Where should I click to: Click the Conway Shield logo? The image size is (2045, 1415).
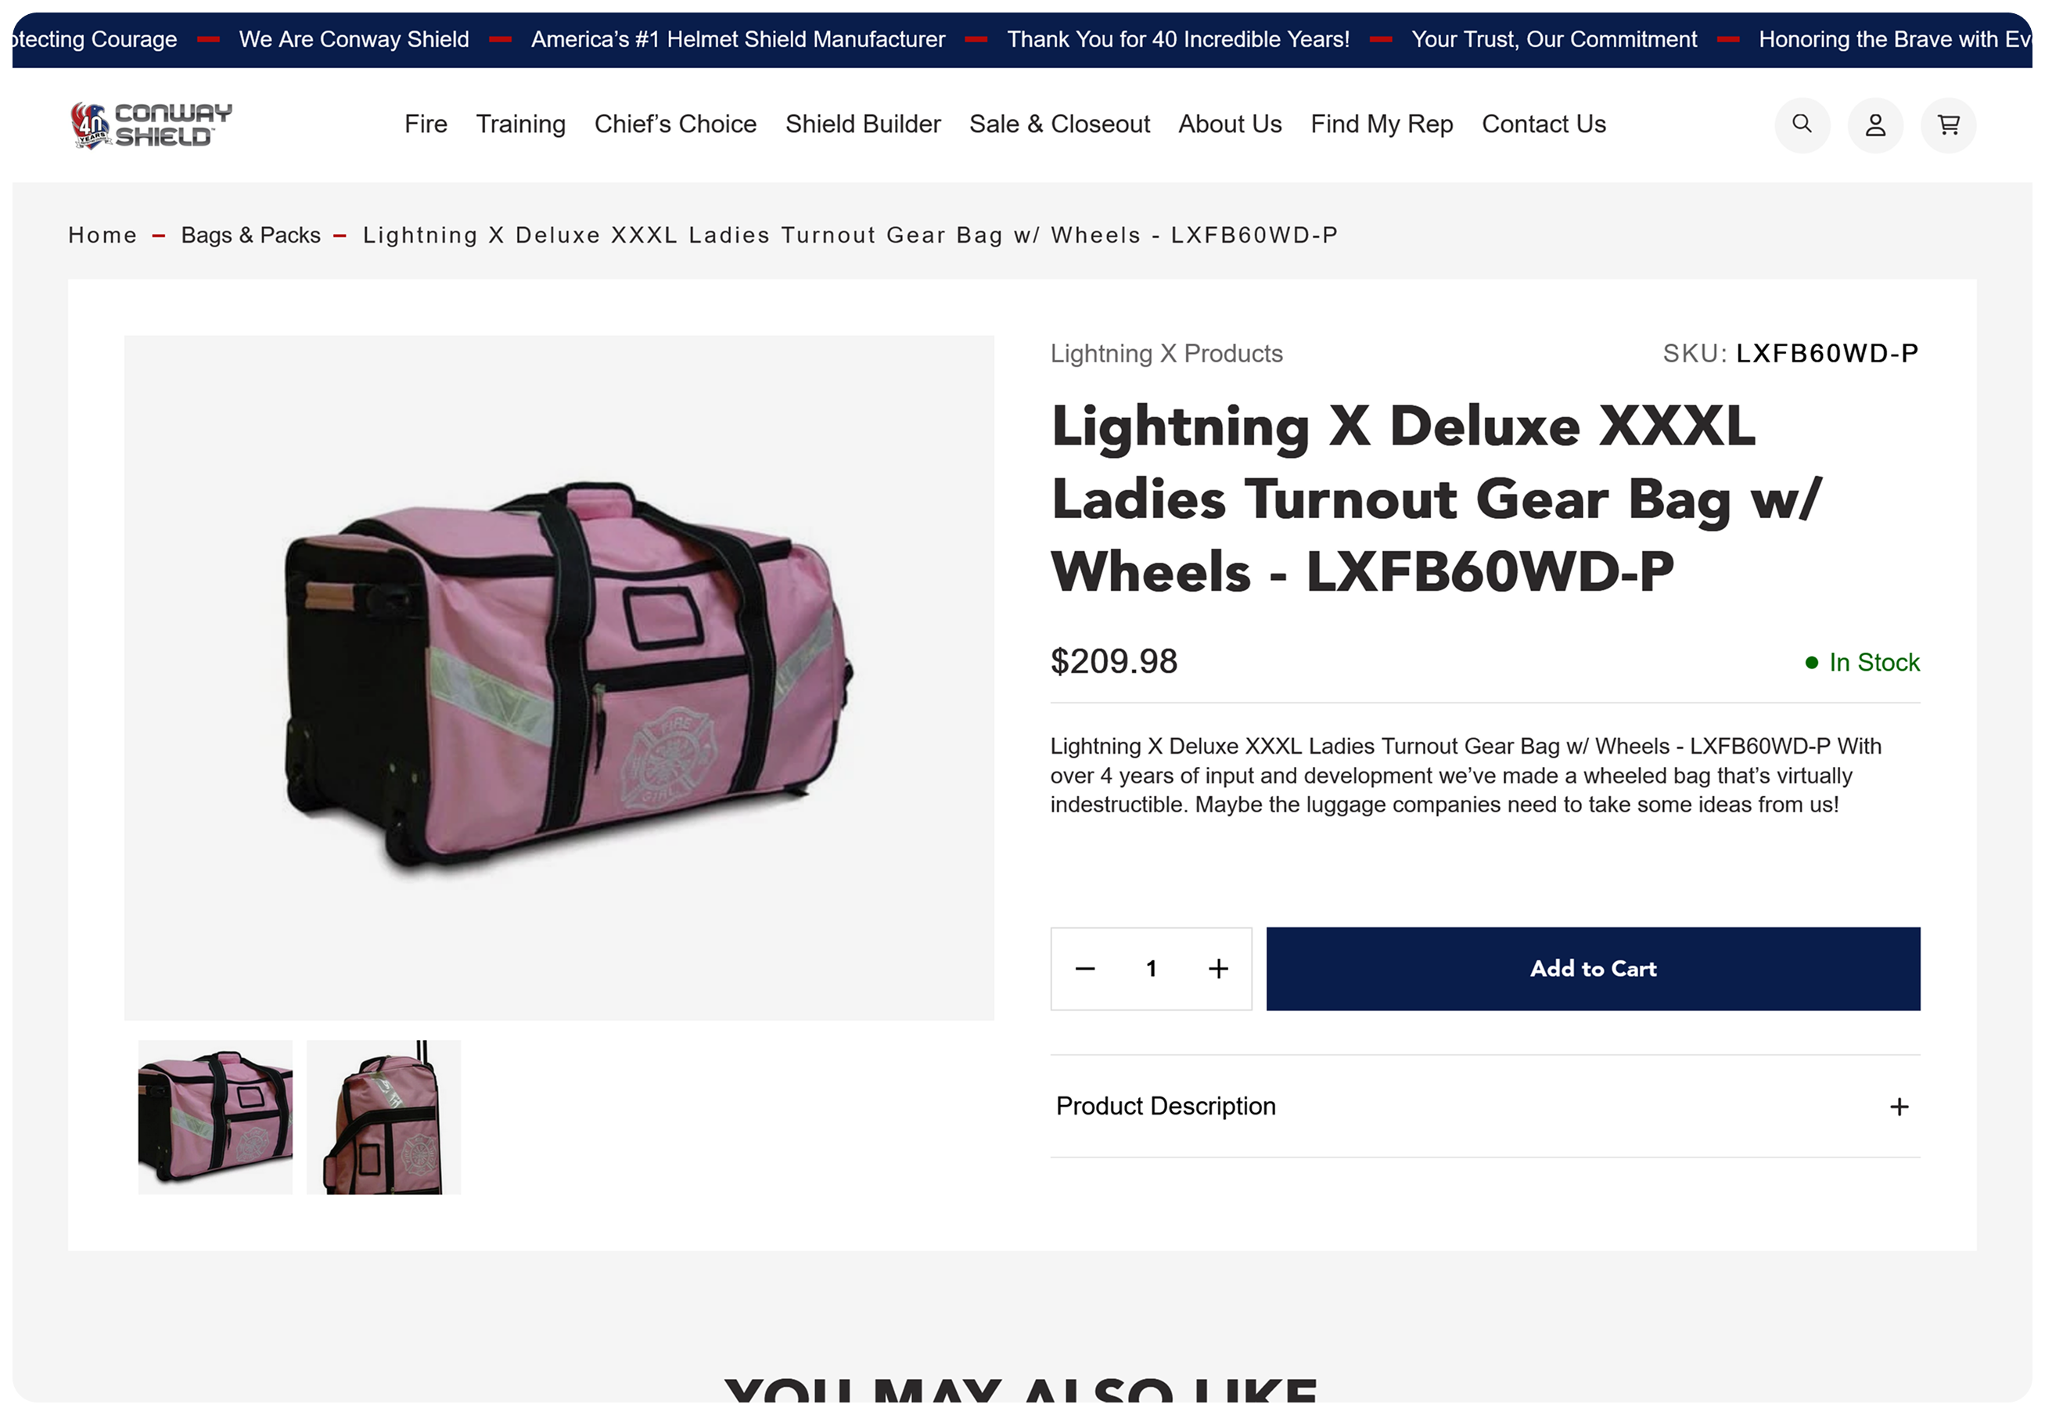152,125
